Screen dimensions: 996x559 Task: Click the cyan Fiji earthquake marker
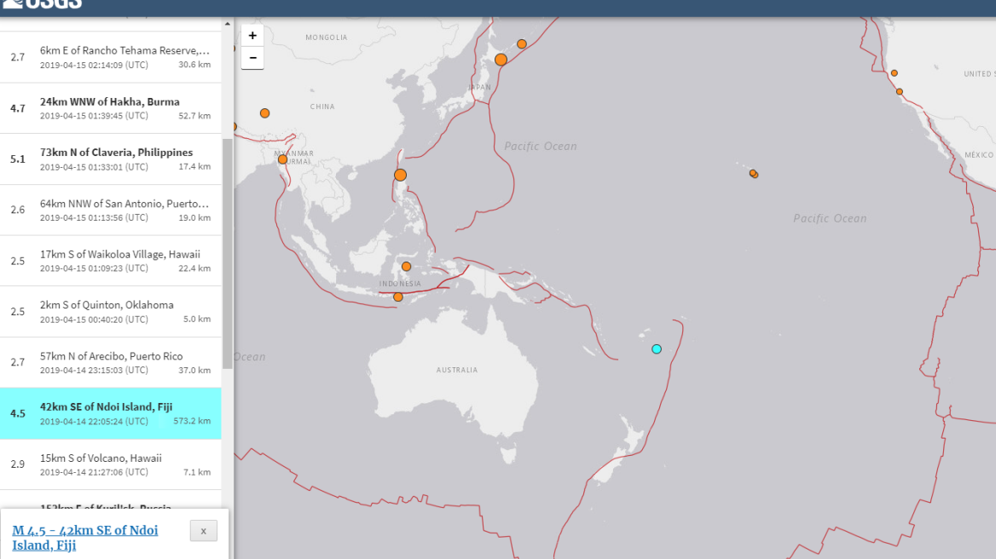coord(657,349)
